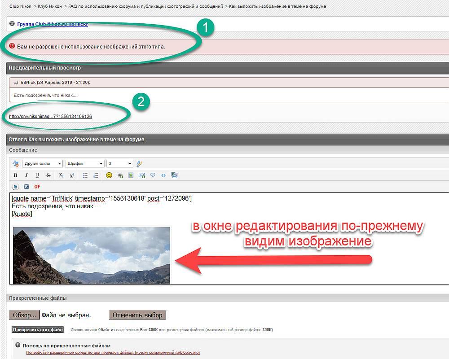Apply superscript formatting

(72, 175)
